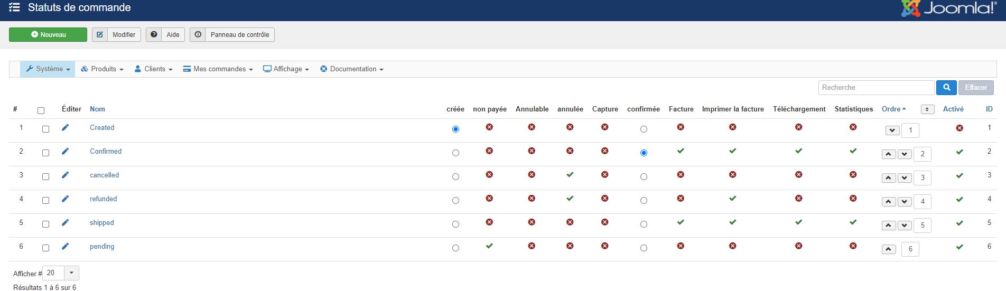Toggle the Facture checkmark for shipped row
The height and width of the screenshot is (291, 1006).
(x=681, y=222)
